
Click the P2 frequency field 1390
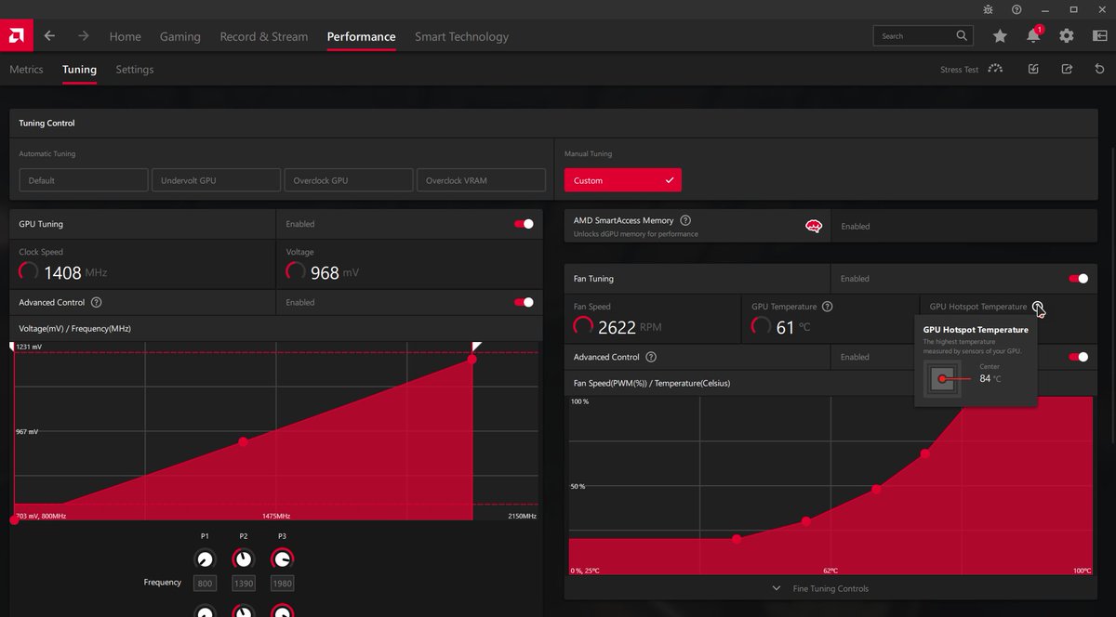tap(243, 584)
